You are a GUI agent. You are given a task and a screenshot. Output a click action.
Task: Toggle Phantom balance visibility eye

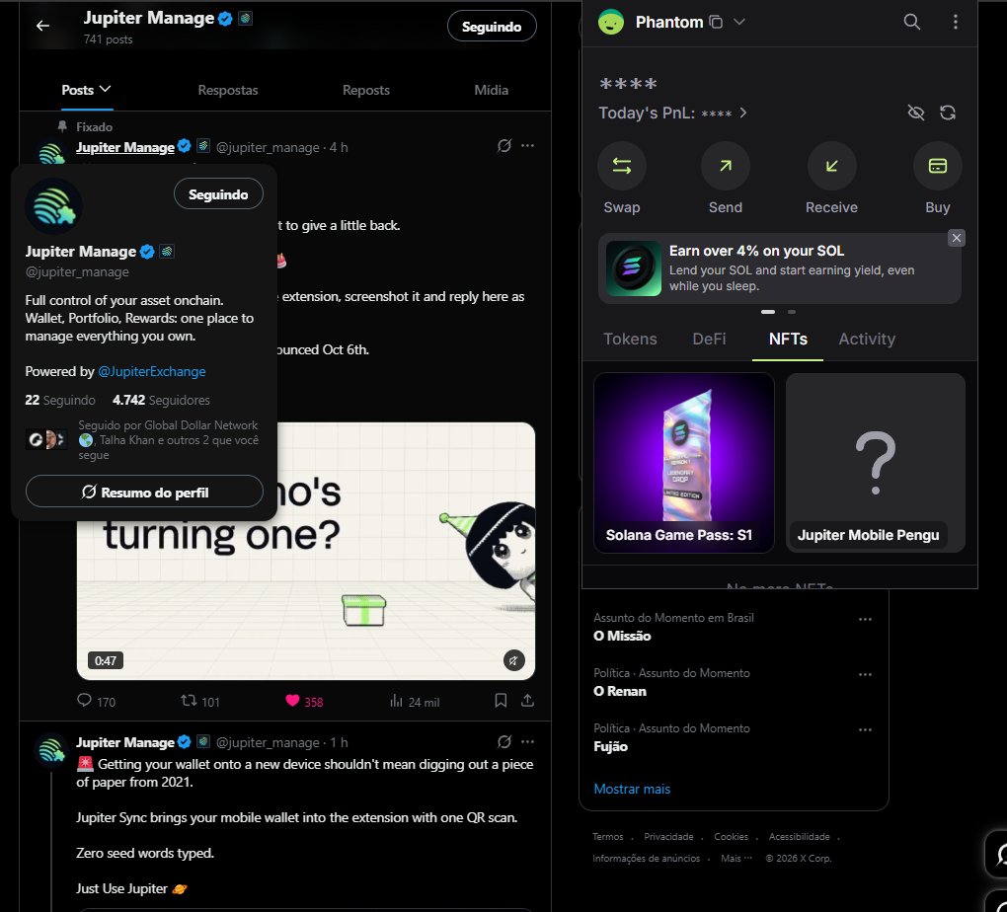coord(916,114)
